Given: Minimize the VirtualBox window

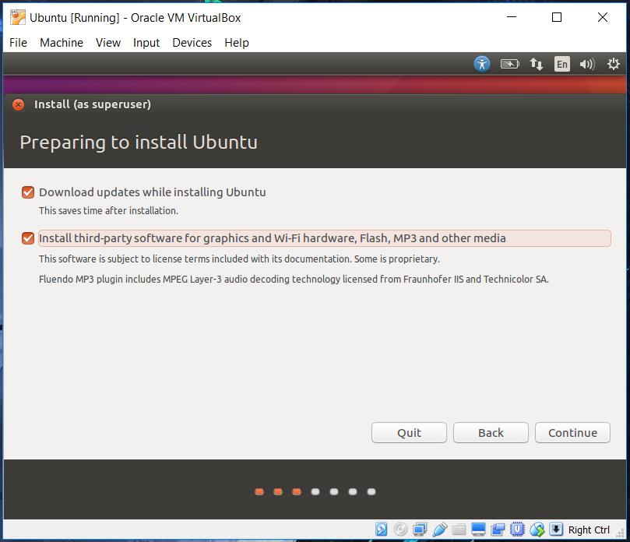Looking at the screenshot, I should pos(512,17).
